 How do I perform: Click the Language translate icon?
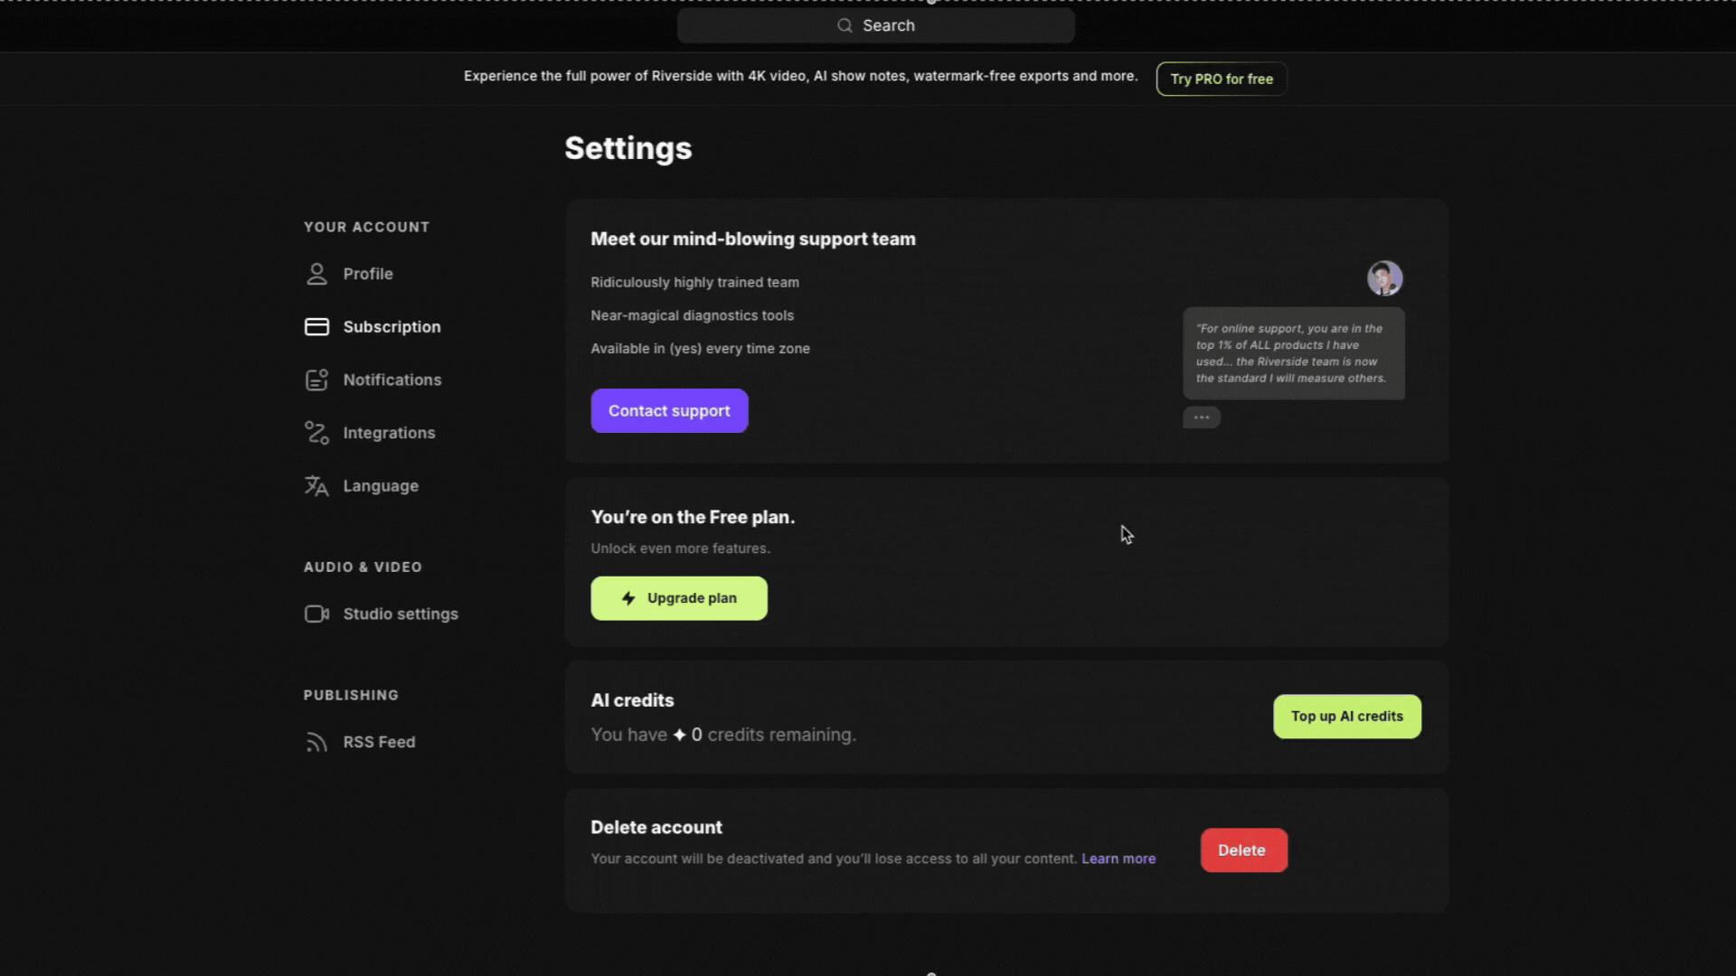316,486
